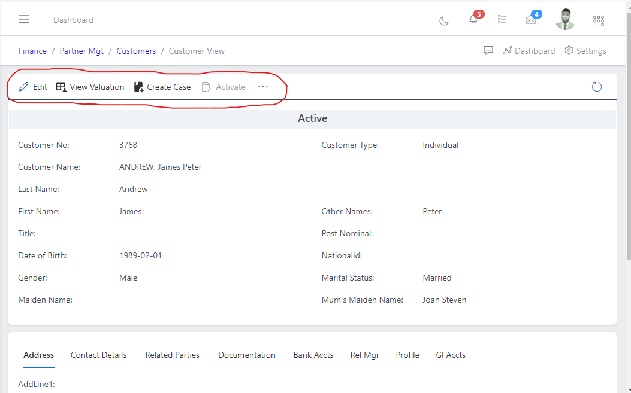The image size is (631, 393).
Task: Toggle dark mode with the moon icon
Action: (x=443, y=20)
